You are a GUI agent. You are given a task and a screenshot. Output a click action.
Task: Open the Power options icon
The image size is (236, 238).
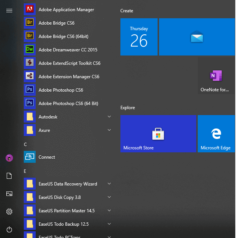pos(9,229)
